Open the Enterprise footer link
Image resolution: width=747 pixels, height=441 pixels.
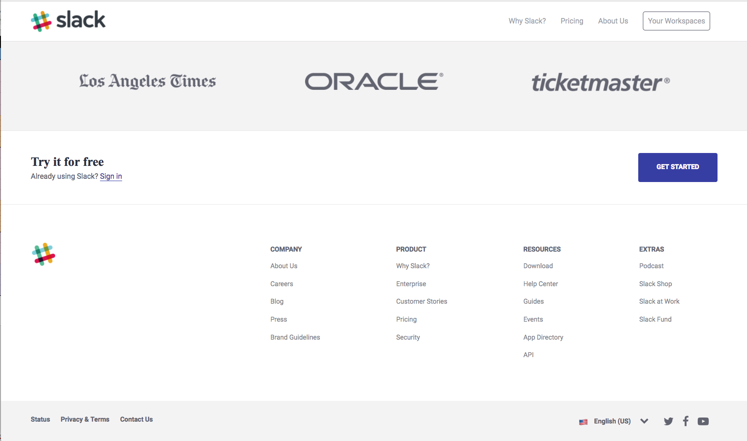(x=411, y=284)
